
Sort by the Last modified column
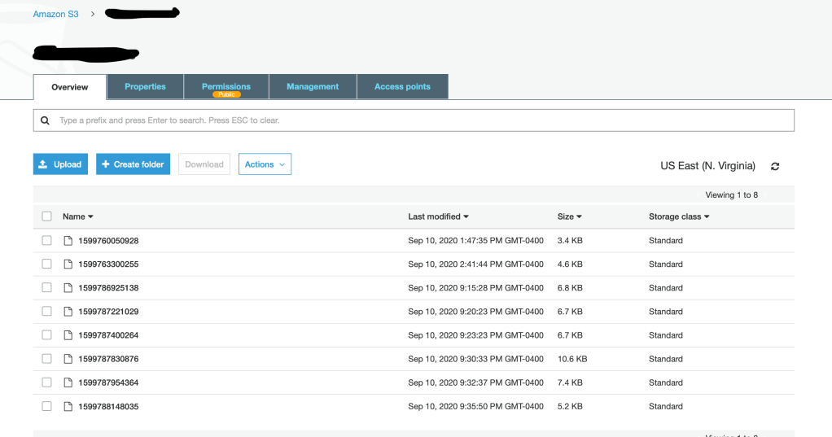tap(439, 216)
